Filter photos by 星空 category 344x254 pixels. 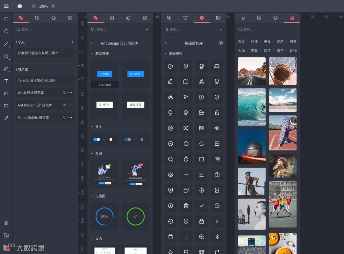coord(280,50)
